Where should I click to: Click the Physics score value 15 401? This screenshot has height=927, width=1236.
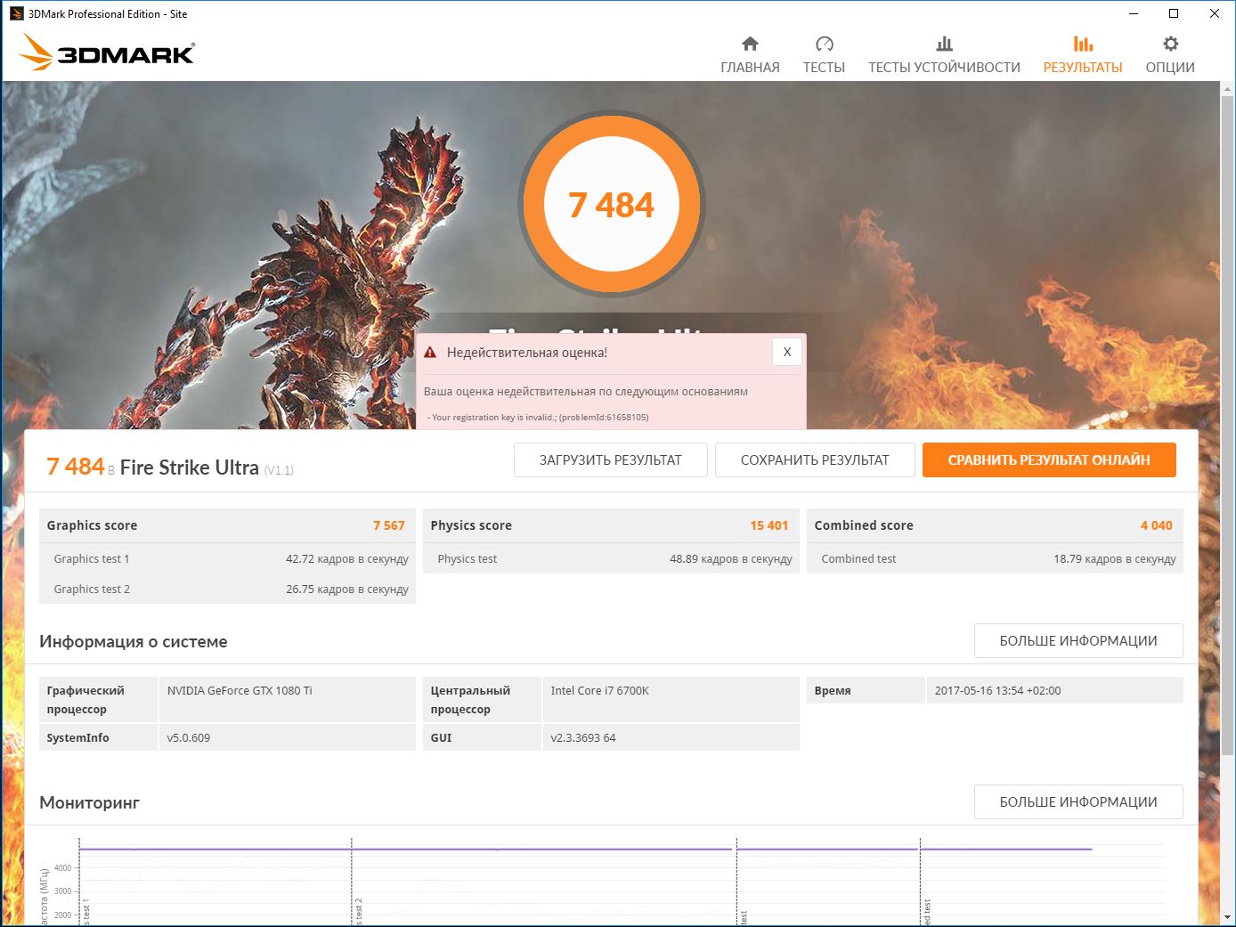click(769, 525)
